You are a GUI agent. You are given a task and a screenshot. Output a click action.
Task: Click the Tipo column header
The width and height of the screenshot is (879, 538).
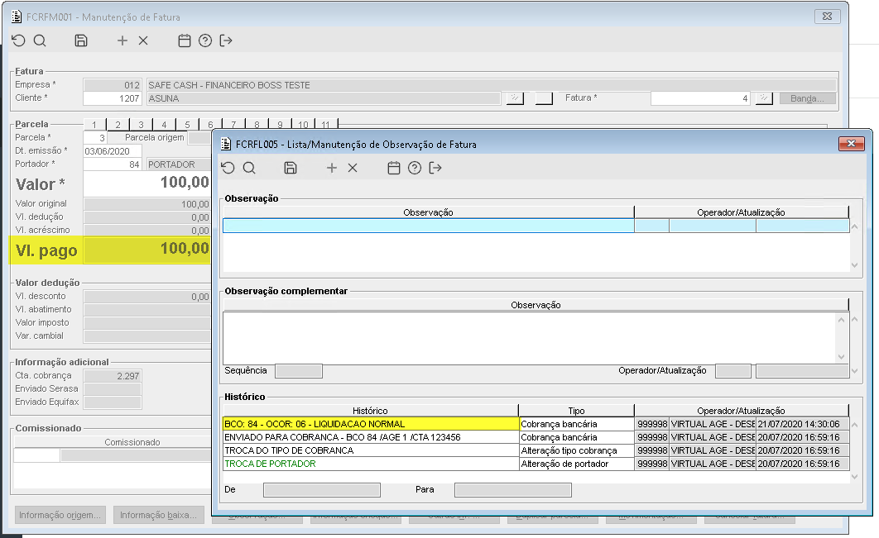576,411
